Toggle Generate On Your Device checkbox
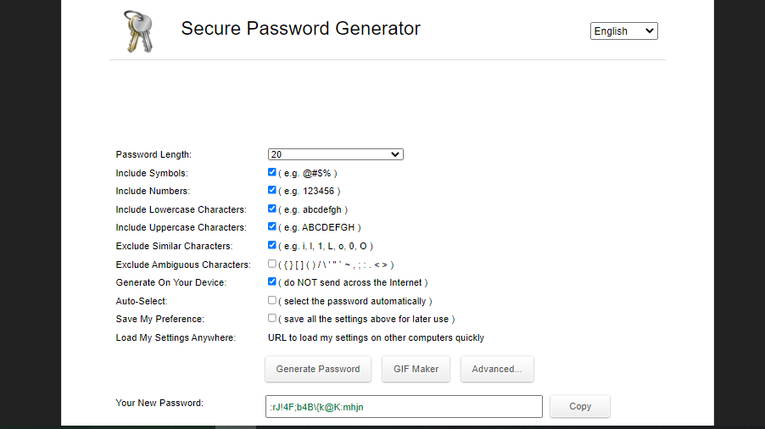 tap(272, 281)
